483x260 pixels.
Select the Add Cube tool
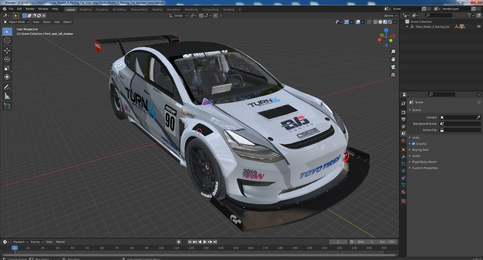tap(7, 106)
